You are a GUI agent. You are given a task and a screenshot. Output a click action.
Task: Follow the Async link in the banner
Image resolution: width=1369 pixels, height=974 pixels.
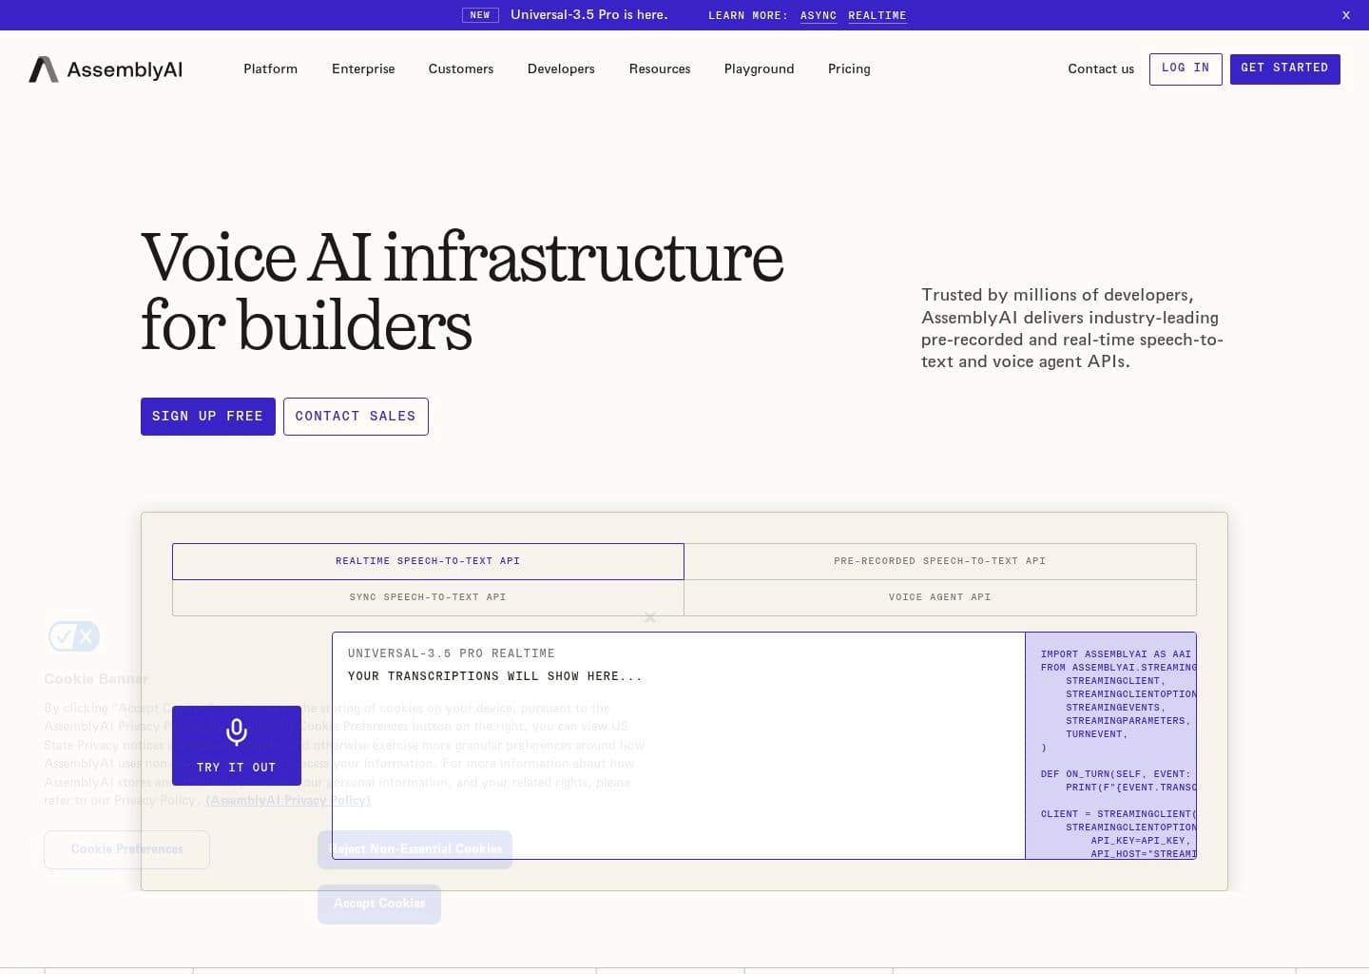[x=819, y=15]
